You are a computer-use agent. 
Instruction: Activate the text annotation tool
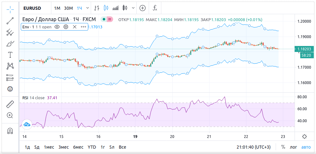tap(10, 55)
